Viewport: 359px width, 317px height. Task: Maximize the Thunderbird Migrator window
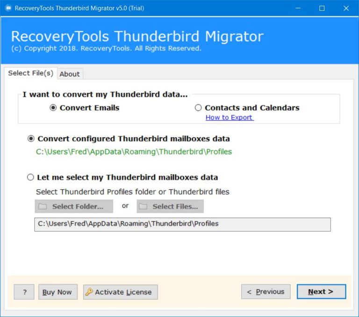pyautogui.click(x=322, y=8)
